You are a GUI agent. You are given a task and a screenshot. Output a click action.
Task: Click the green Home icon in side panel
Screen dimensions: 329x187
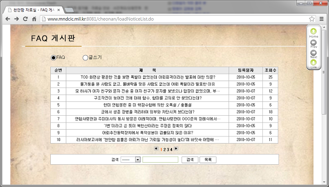click(313, 32)
